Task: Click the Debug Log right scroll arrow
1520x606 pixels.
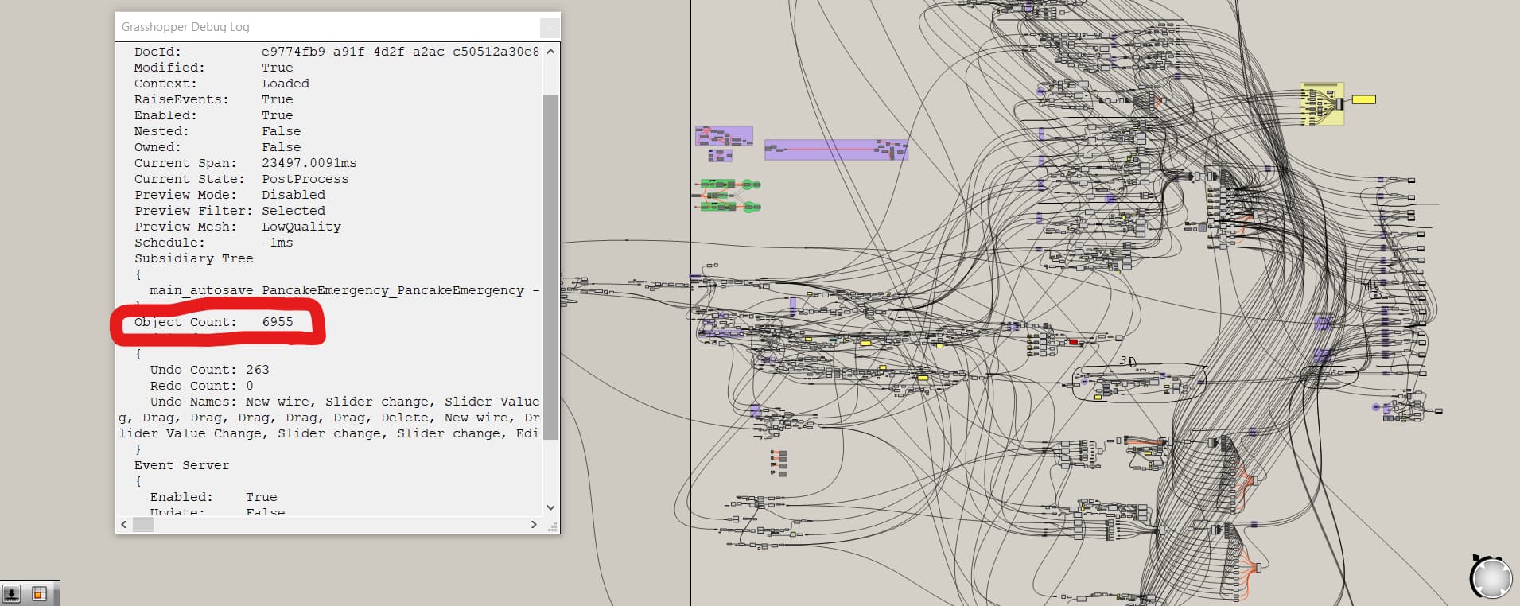Action: pyautogui.click(x=534, y=525)
